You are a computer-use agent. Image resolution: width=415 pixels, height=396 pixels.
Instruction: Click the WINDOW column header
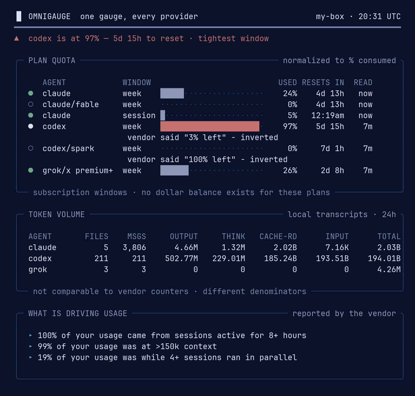[x=137, y=82]
